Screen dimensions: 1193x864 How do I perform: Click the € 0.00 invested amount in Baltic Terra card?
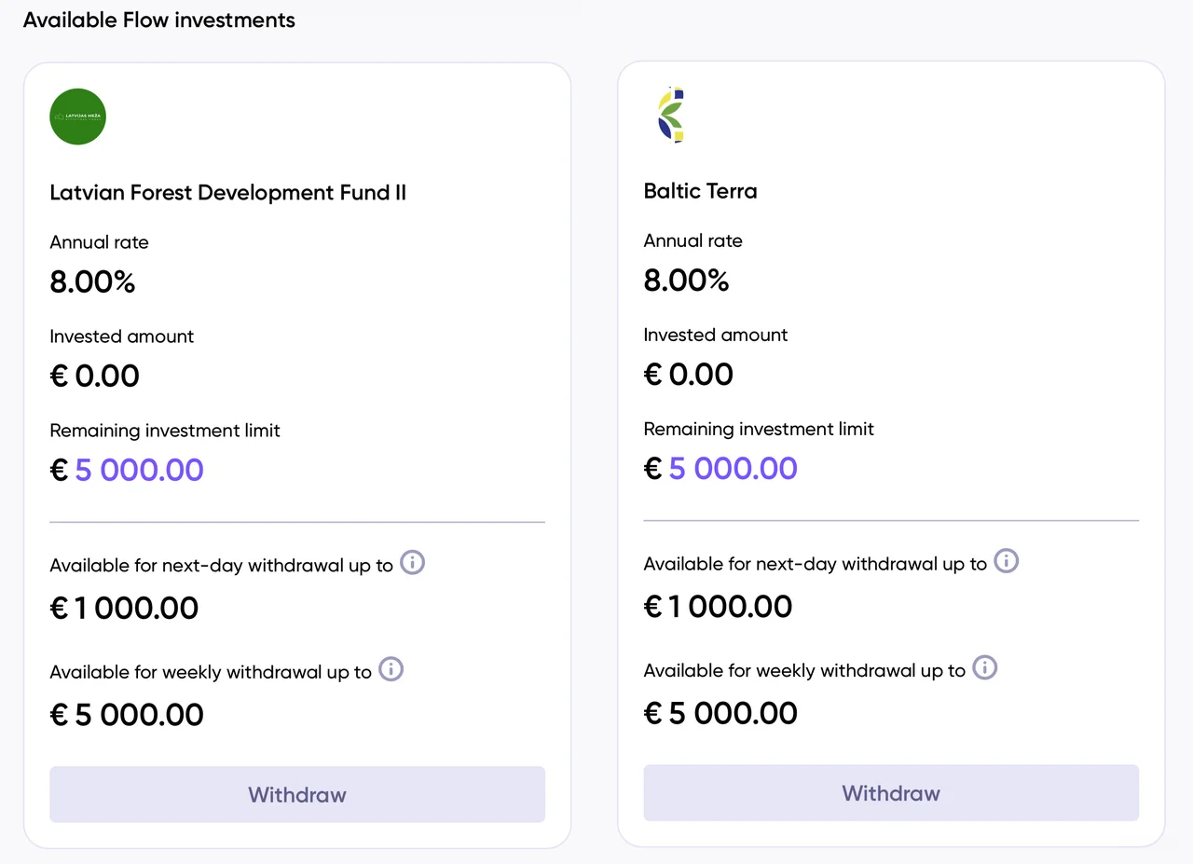689,375
